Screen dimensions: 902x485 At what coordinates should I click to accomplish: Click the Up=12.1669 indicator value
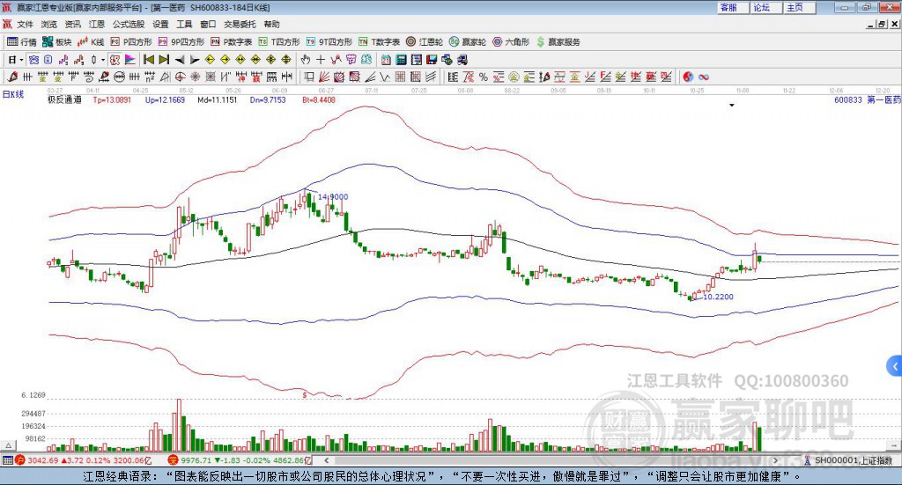point(165,99)
